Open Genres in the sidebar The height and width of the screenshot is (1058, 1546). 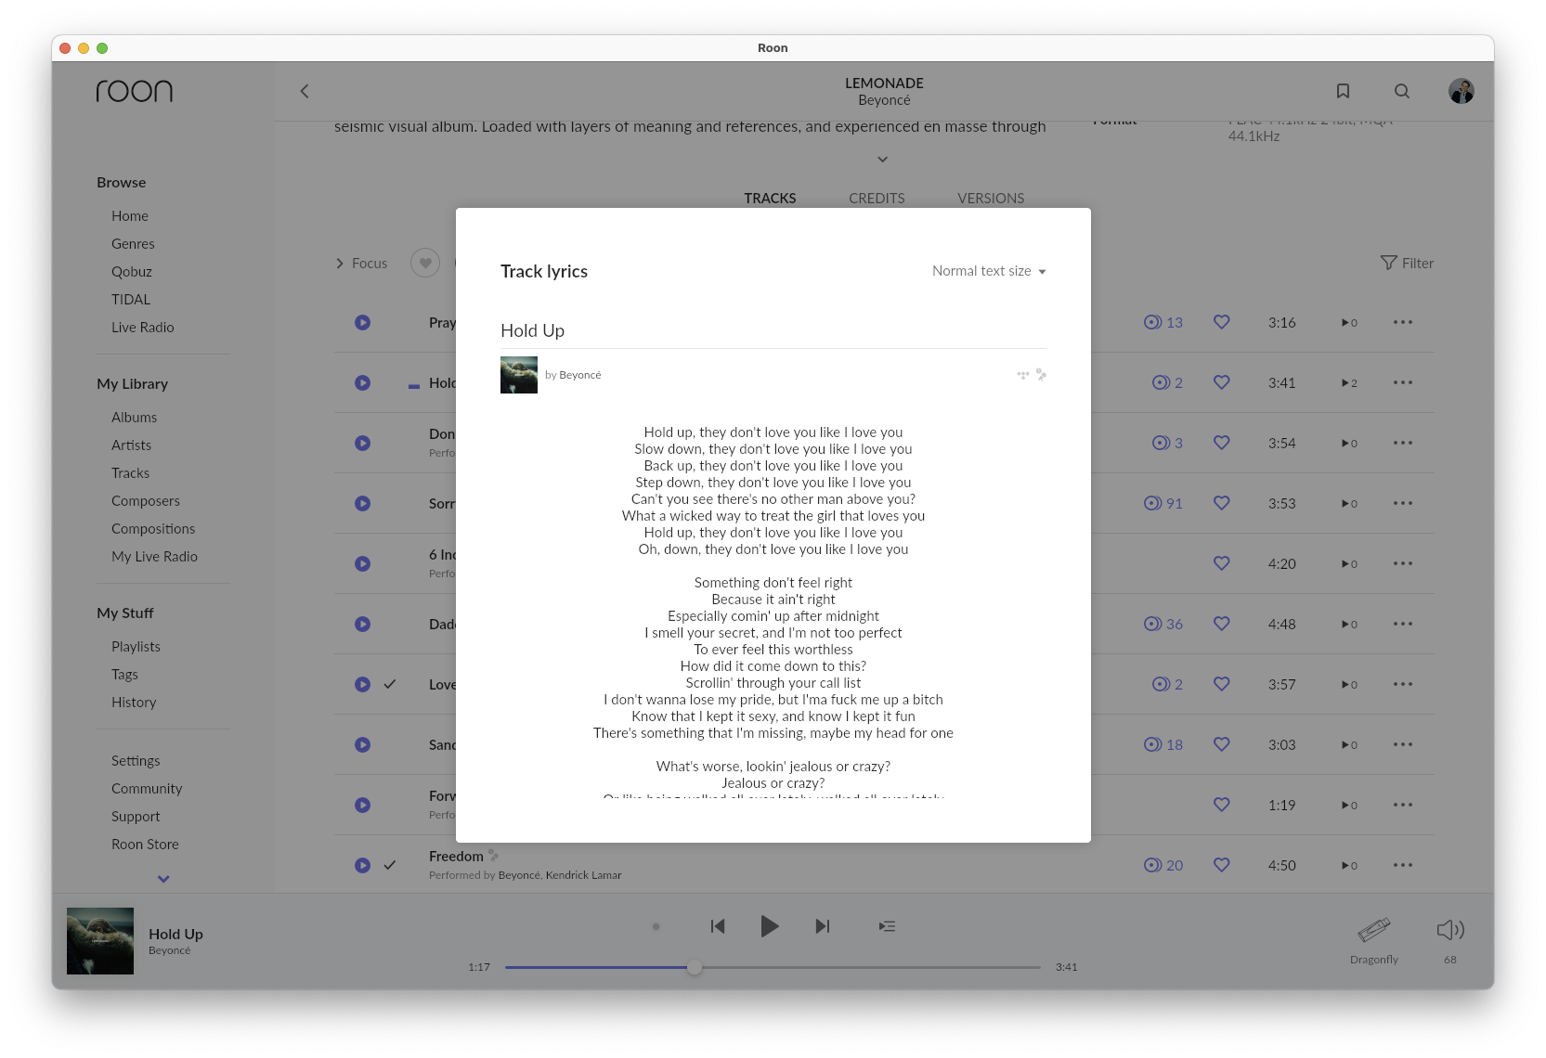pos(133,243)
